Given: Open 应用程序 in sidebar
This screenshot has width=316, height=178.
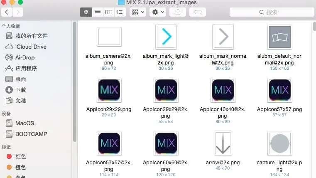Looking at the screenshot, I should [21, 69].
